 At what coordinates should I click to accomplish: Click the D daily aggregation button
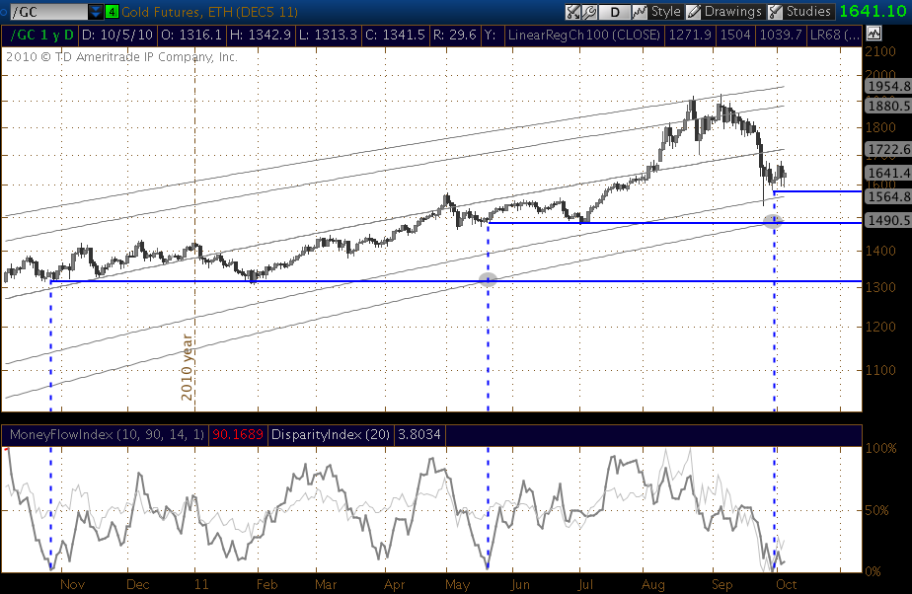tap(615, 12)
